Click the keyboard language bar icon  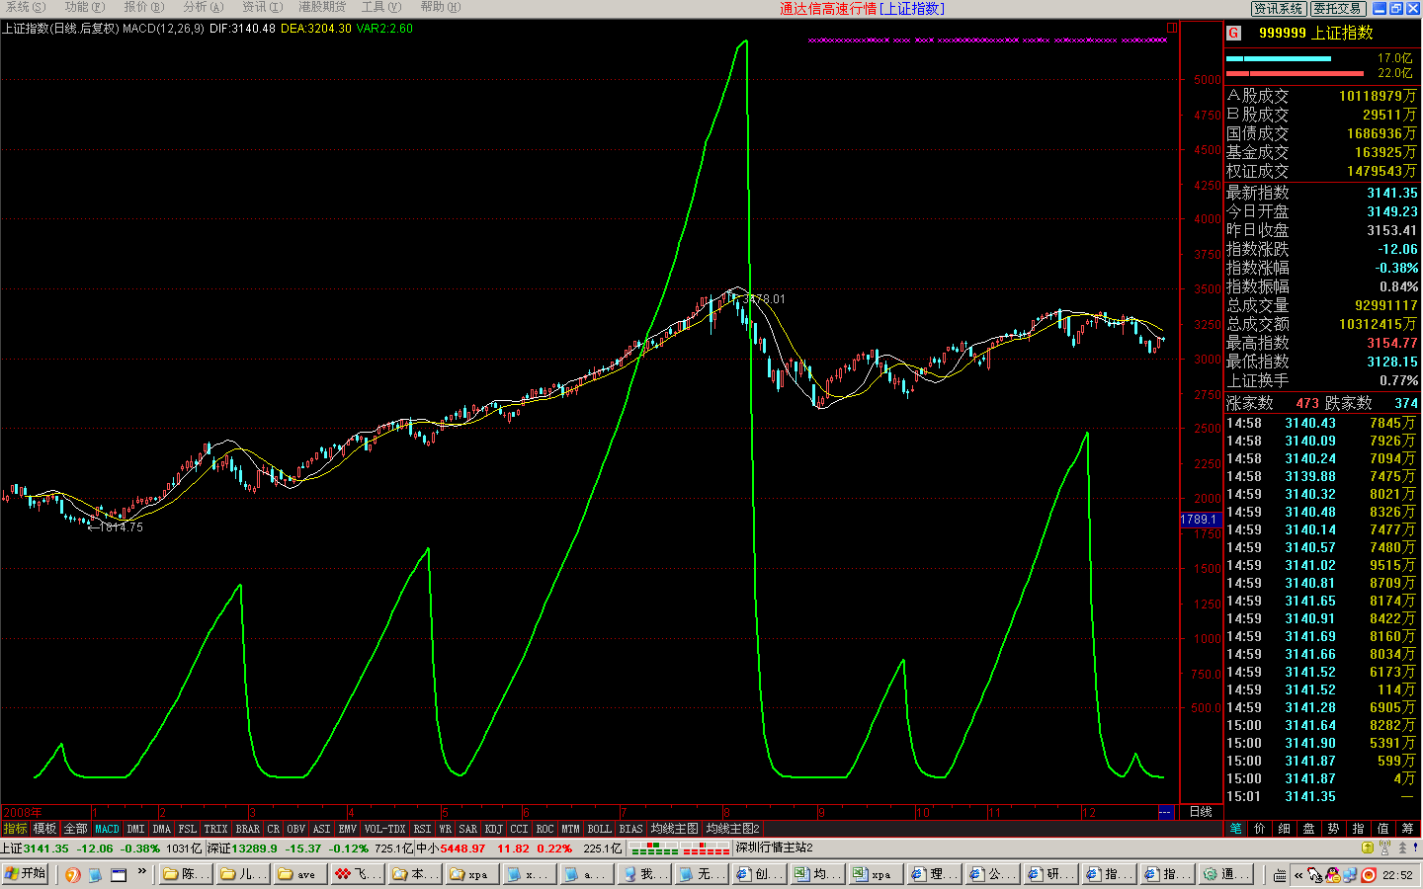(x=1280, y=875)
